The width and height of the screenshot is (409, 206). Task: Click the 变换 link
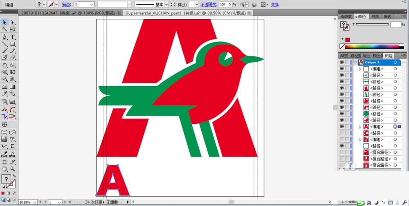275,4
